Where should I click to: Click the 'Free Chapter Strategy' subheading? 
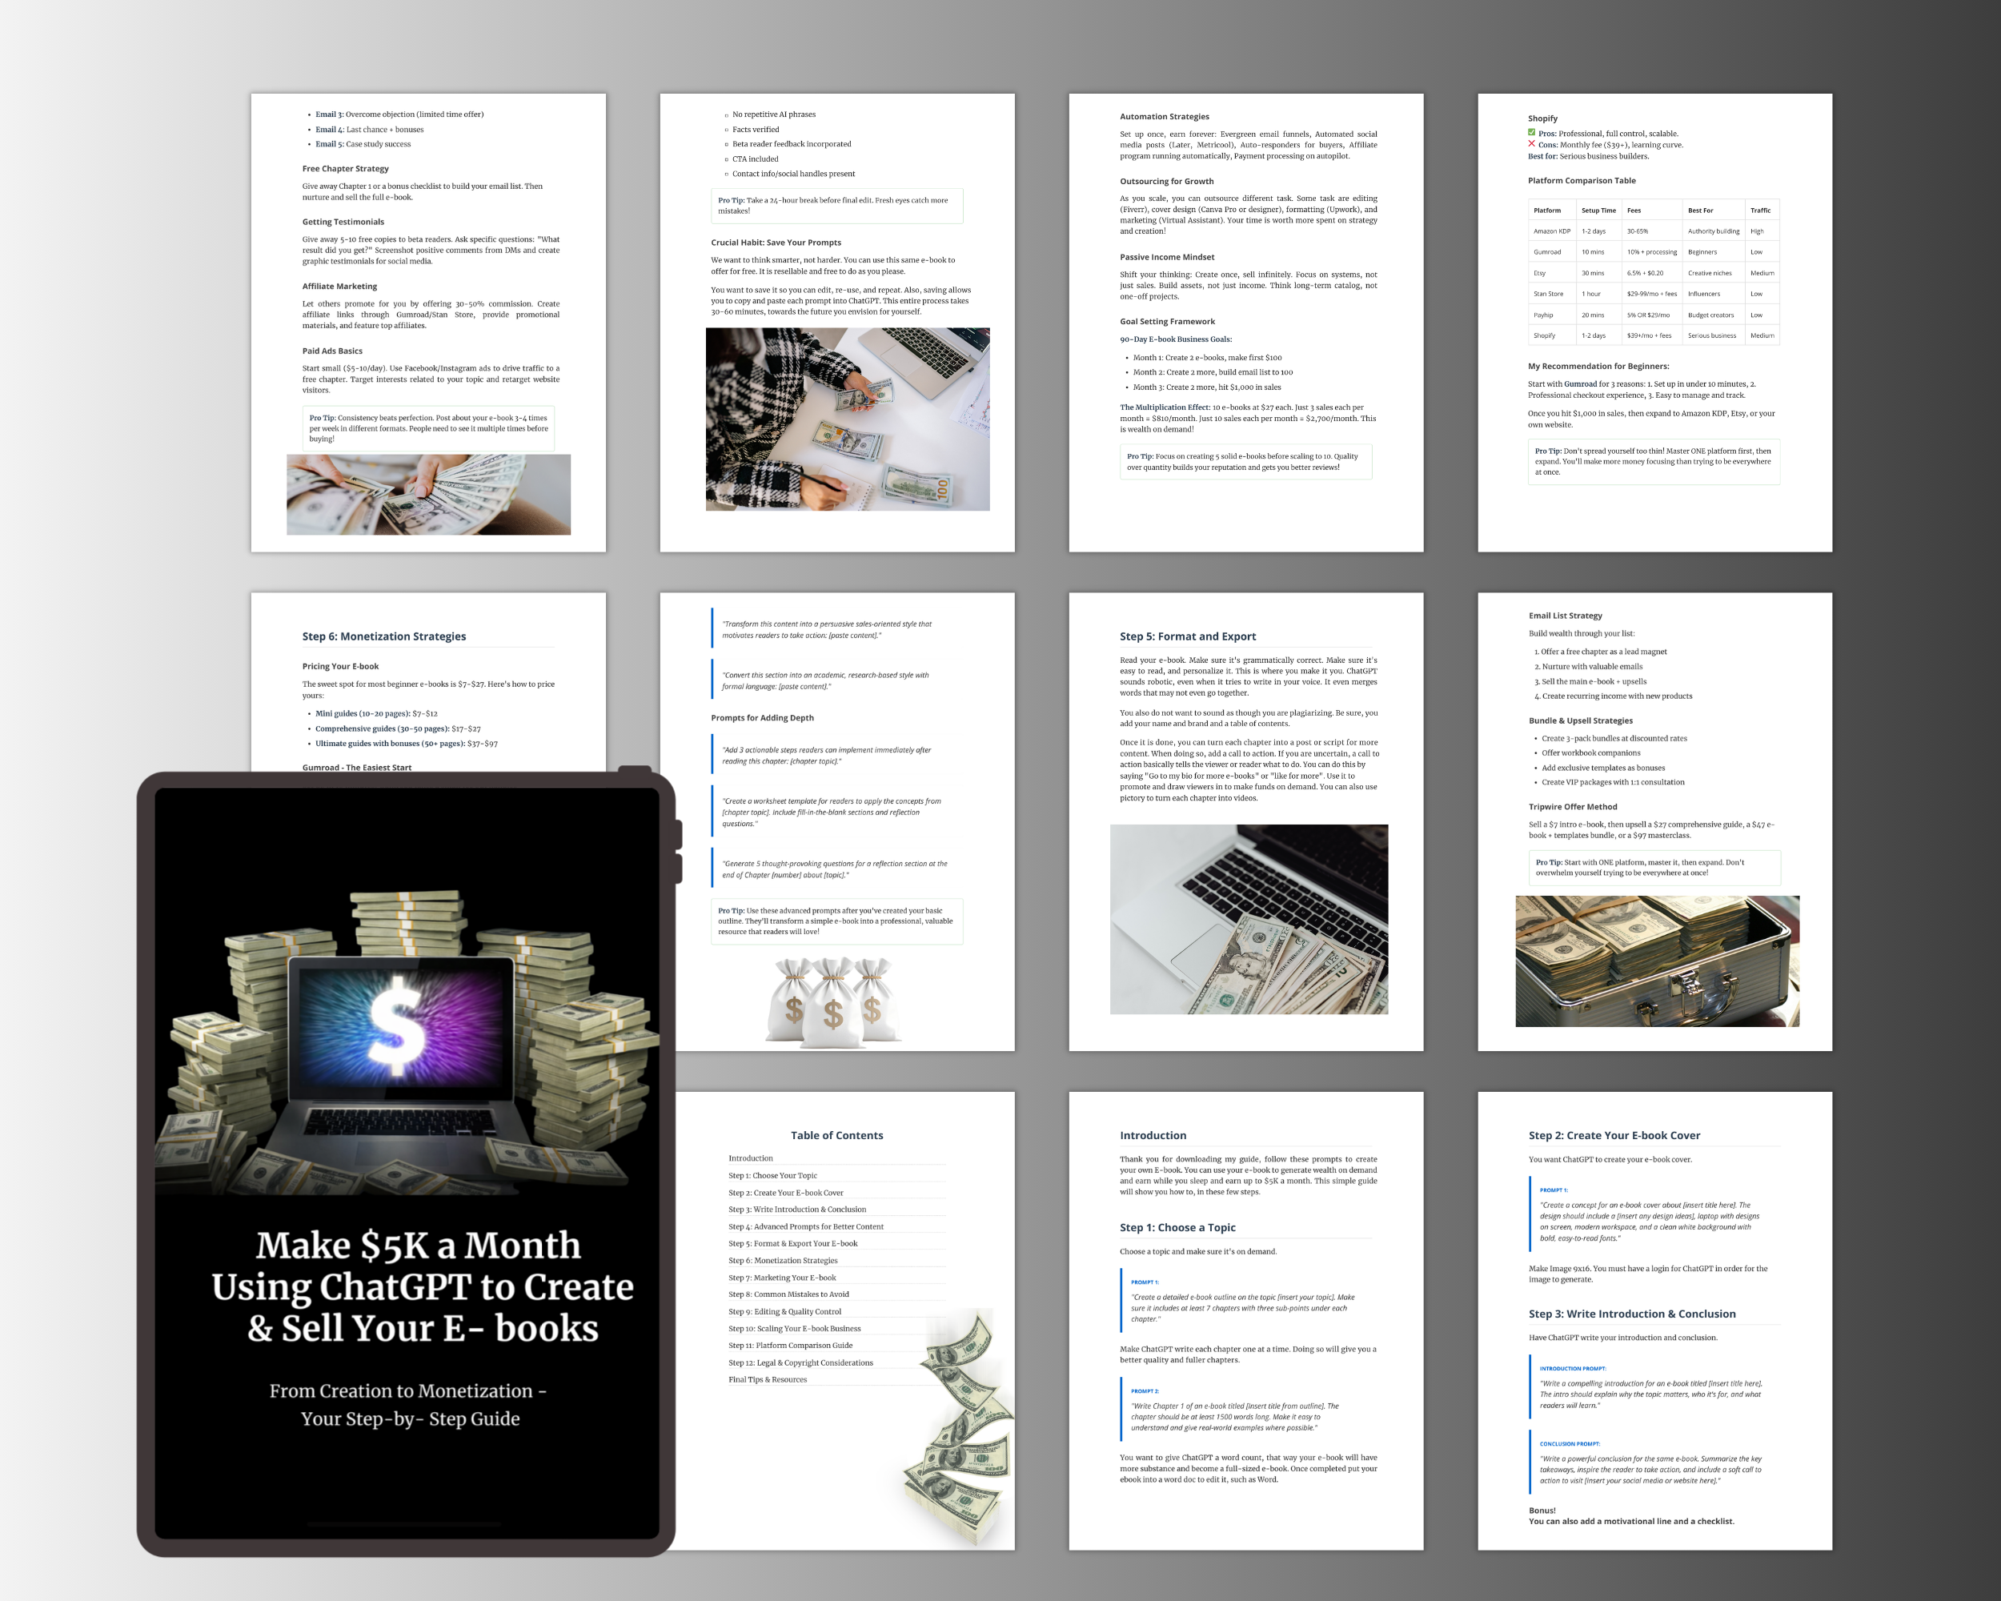345,168
